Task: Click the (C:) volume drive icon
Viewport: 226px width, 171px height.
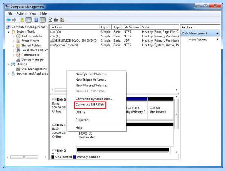Action: pos(53,32)
